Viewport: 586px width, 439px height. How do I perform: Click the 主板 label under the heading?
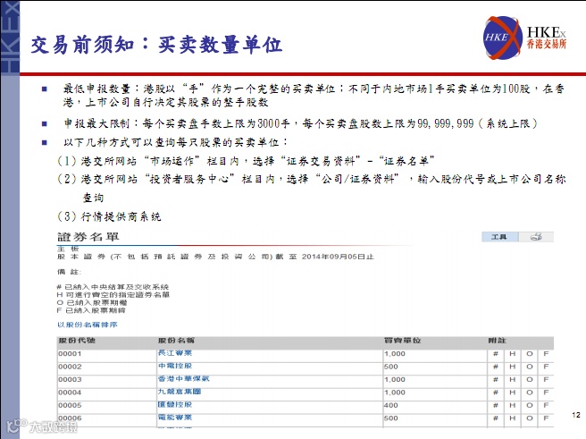click(x=68, y=249)
